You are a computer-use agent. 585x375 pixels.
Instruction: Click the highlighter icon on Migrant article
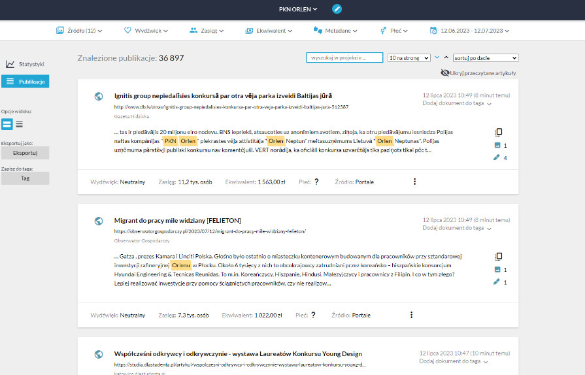point(496,282)
